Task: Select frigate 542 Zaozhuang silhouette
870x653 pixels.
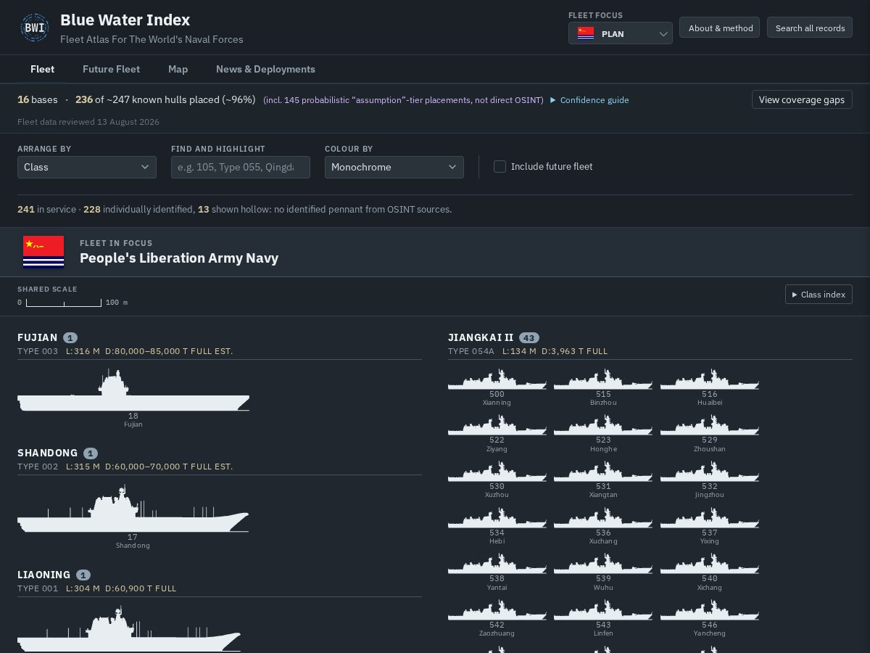Action: pos(497,610)
